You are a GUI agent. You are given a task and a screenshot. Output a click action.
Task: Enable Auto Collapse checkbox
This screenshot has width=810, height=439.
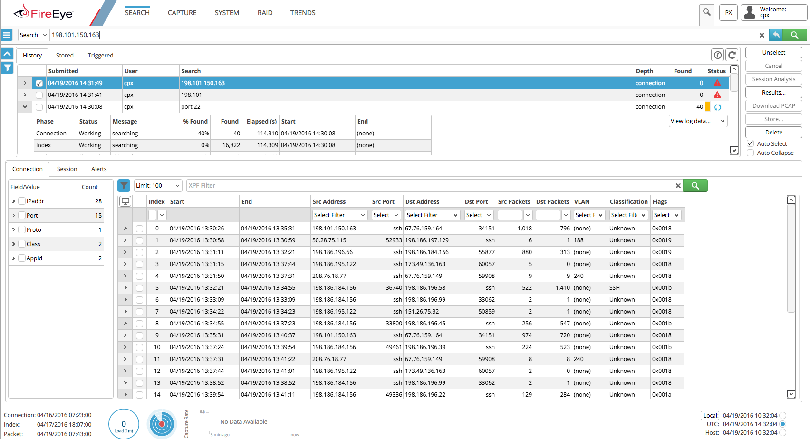750,153
